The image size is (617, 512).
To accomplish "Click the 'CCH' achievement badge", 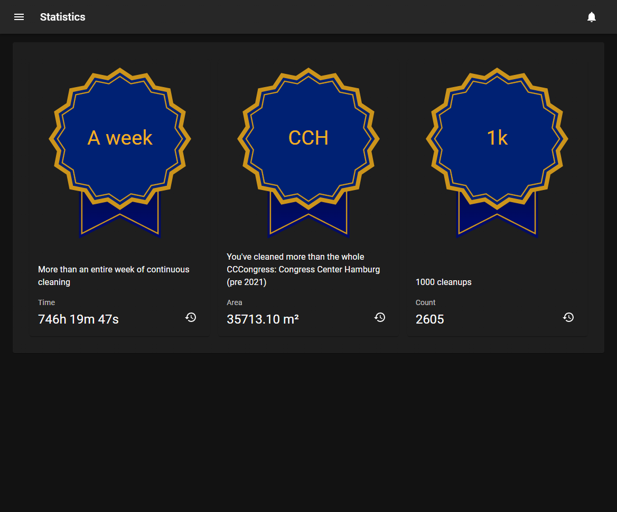I will pyautogui.click(x=308, y=153).
